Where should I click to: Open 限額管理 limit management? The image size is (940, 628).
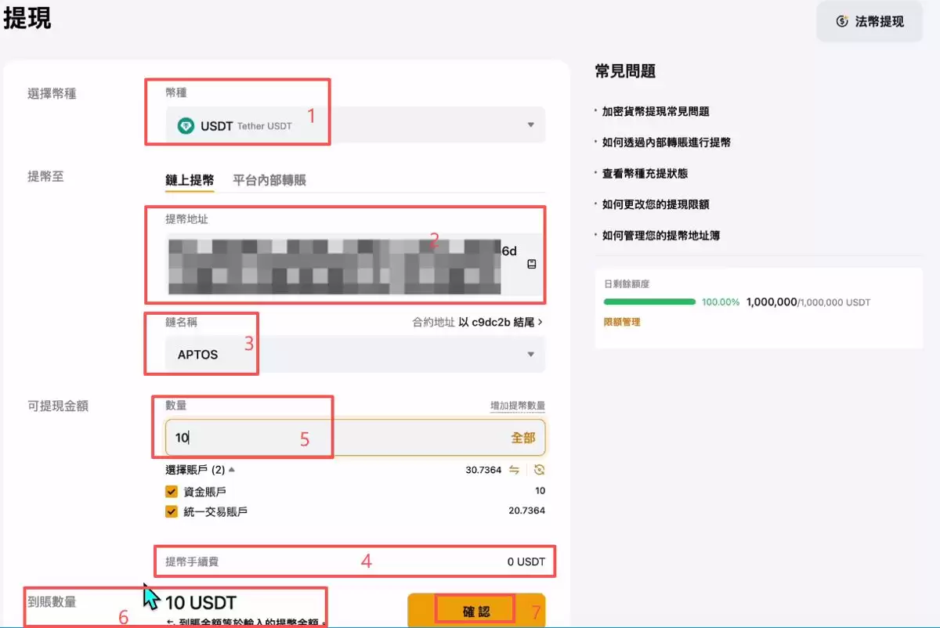coord(621,323)
